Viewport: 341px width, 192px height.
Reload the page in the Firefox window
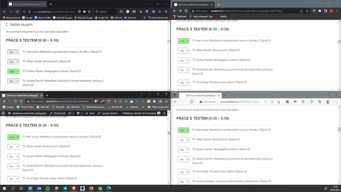tap(17, 12)
